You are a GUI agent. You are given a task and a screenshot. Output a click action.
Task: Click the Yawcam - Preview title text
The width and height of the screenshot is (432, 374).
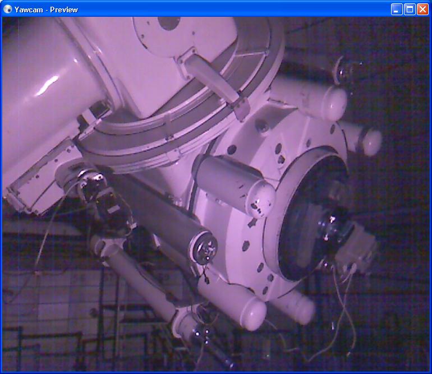[x=46, y=10]
